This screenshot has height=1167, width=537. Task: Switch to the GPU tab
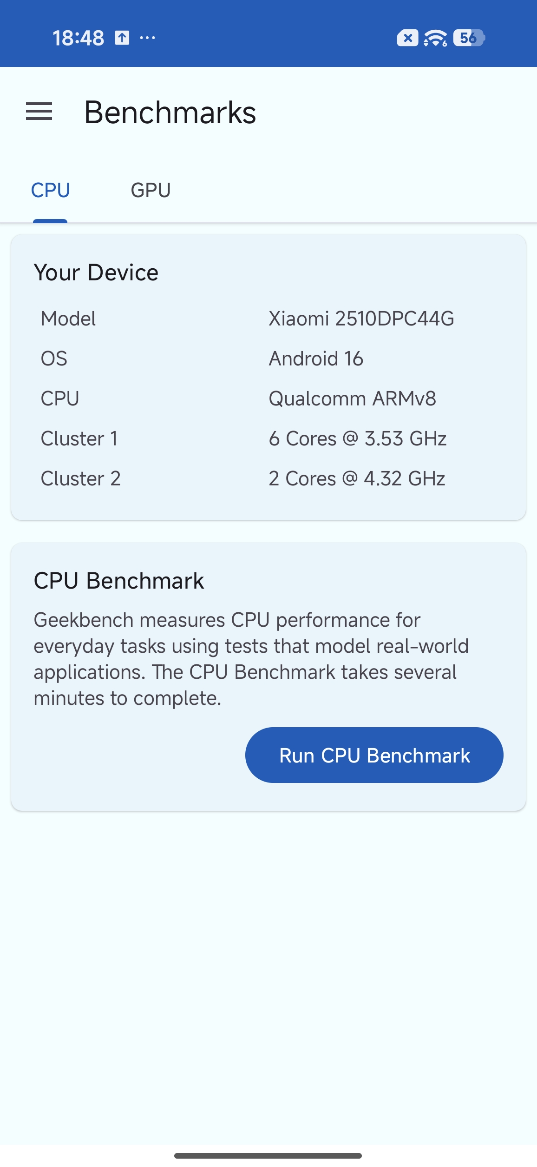(151, 190)
